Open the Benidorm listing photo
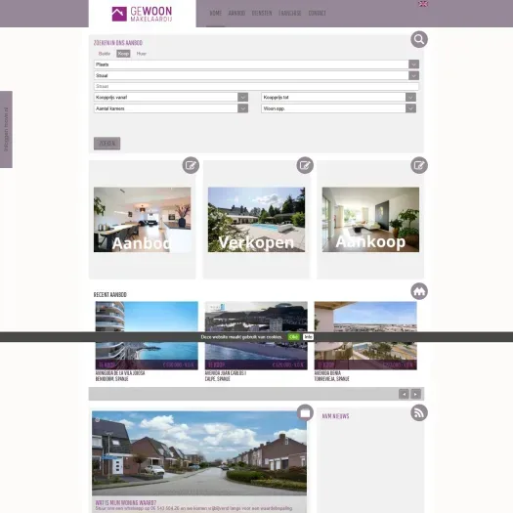Viewport: 513px width, 513px height. pos(147,336)
